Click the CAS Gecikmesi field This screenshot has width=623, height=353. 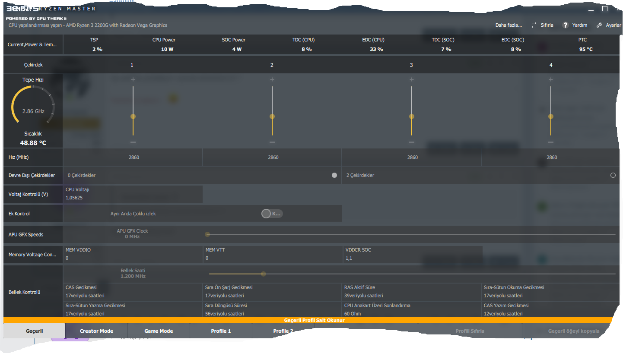tap(133, 292)
